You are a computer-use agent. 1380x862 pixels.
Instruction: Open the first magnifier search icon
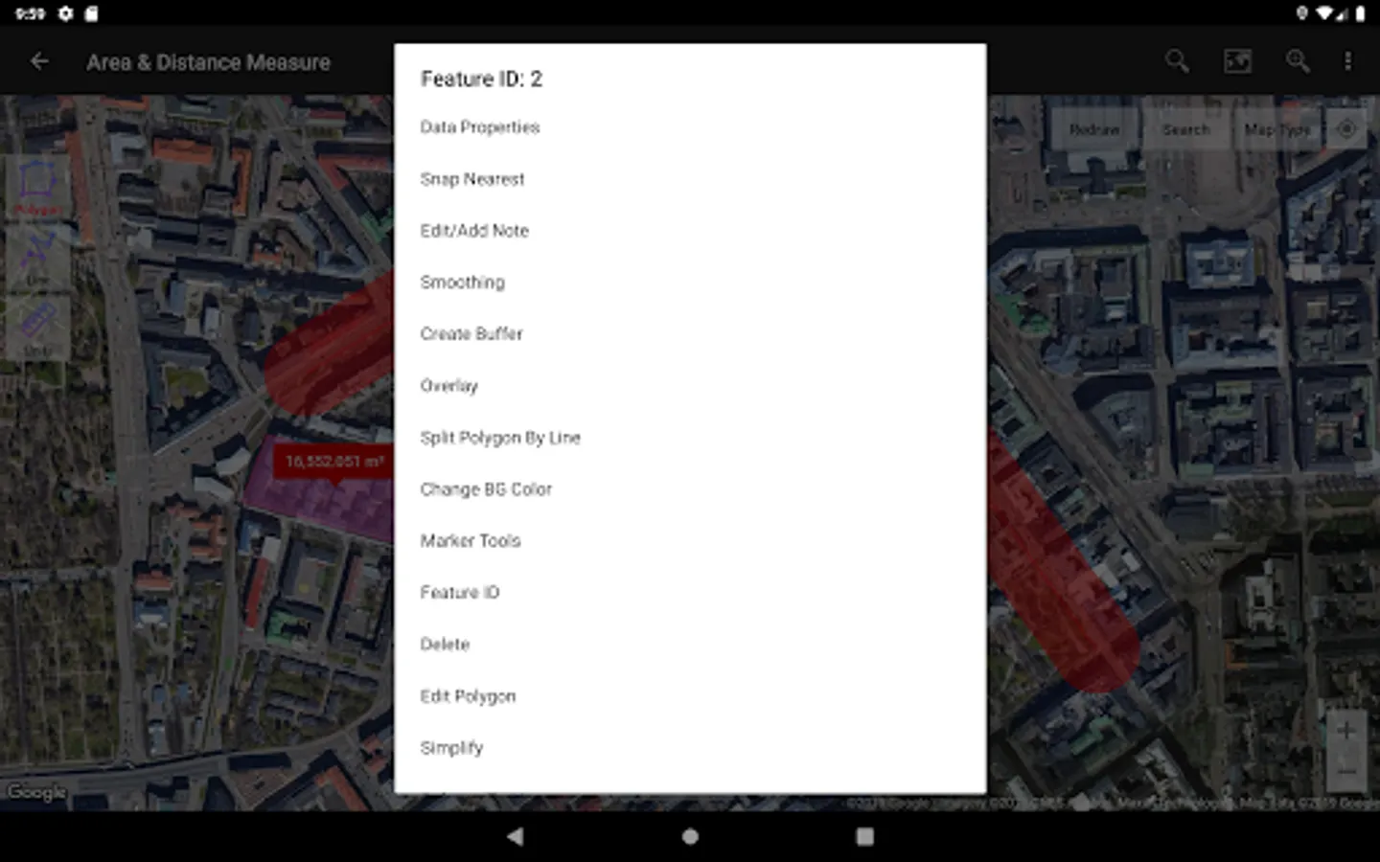click(1177, 62)
